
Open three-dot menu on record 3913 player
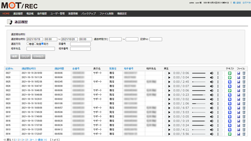click(x=218, y=130)
